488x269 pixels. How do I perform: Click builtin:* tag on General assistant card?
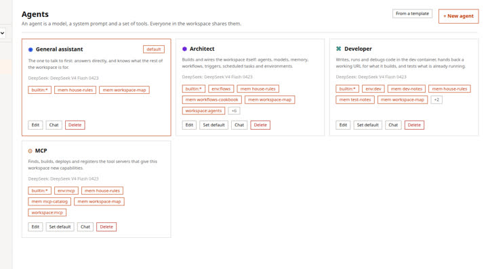pos(39,90)
